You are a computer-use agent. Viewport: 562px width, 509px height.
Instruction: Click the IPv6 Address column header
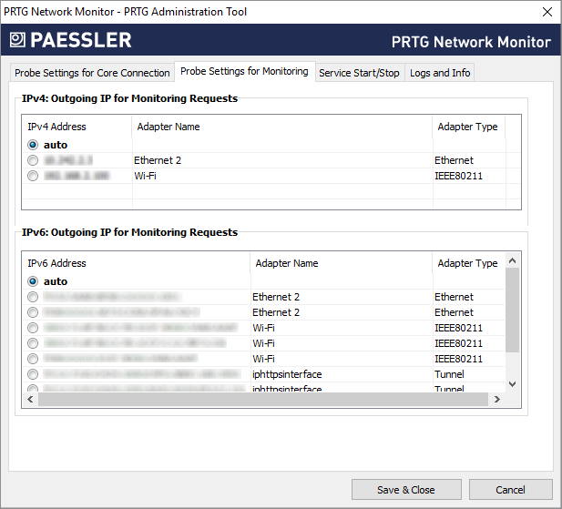tap(56, 263)
